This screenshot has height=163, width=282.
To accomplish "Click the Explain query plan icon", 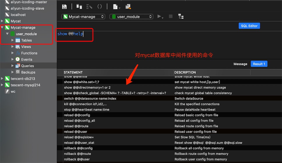I will point(181,16).
